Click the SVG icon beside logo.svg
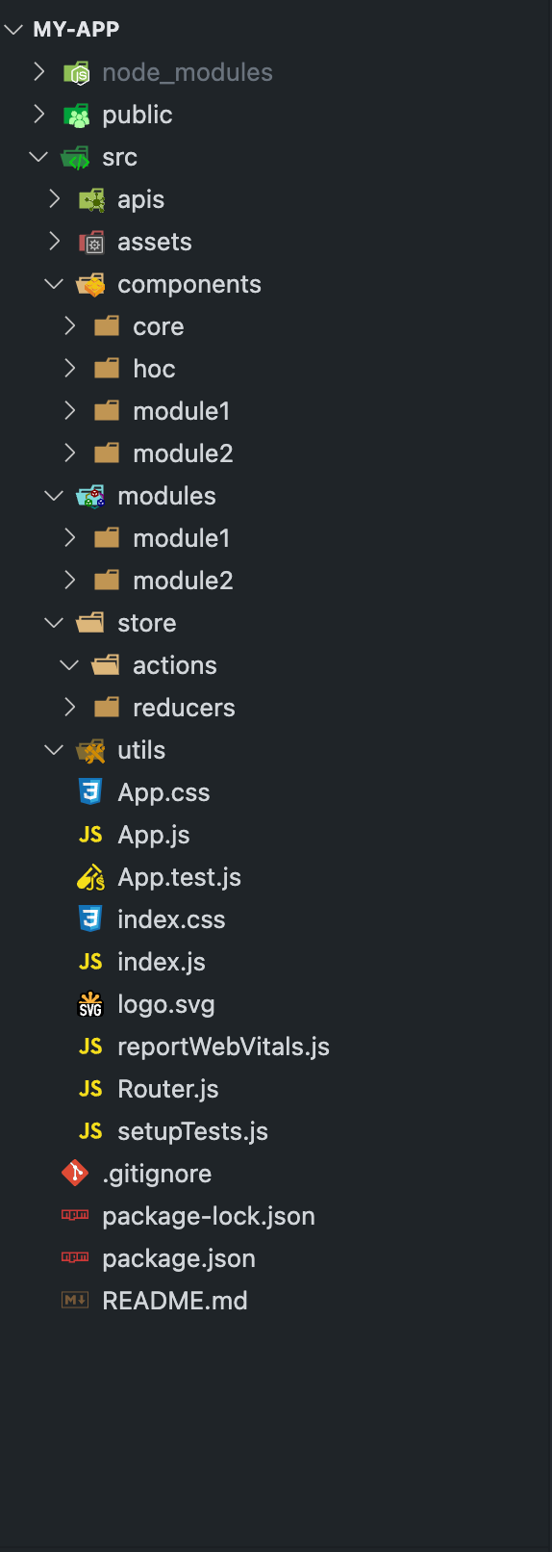Viewport: 552px width, 1552px height. (90, 1004)
